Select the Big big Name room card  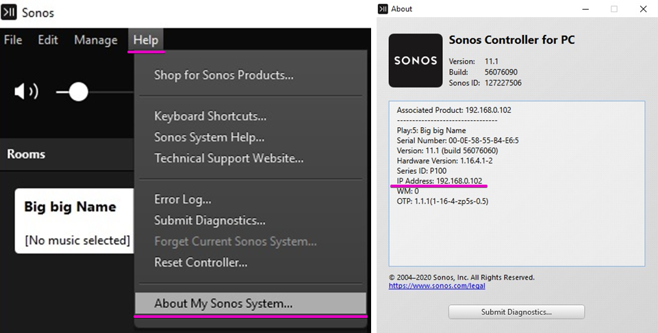(75, 221)
